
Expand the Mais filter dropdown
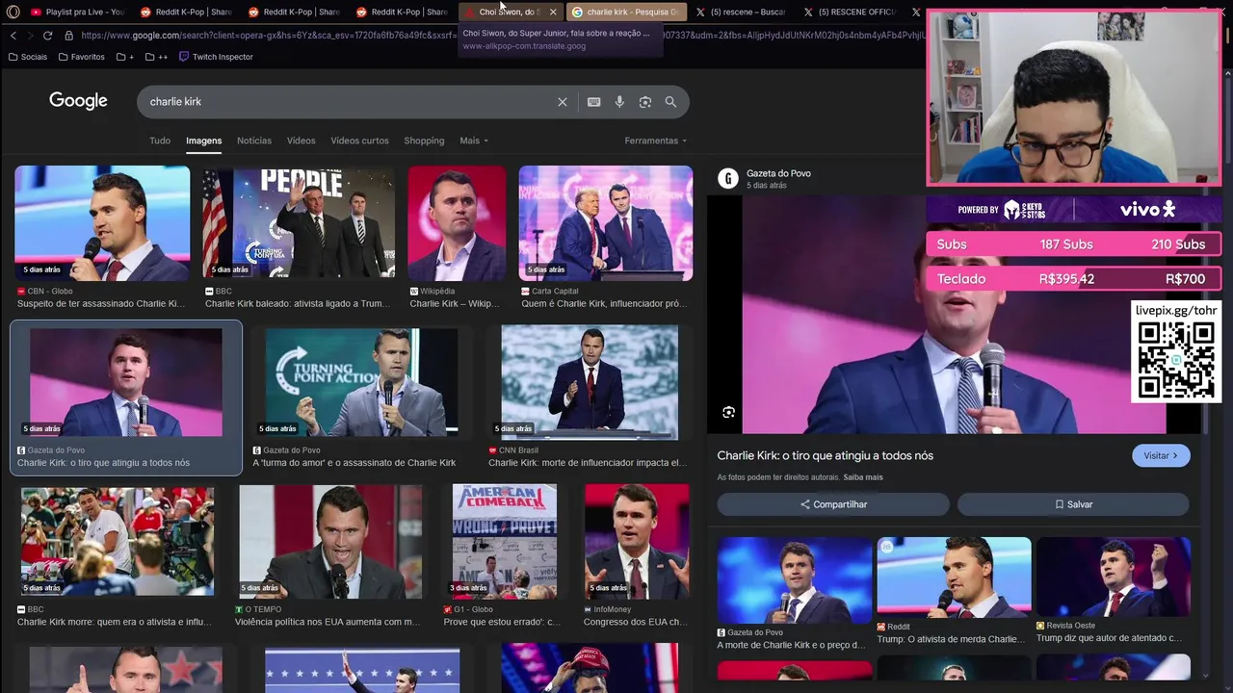tap(474, 141)
